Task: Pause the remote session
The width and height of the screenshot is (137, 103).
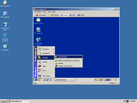Action: coord(81,15)
